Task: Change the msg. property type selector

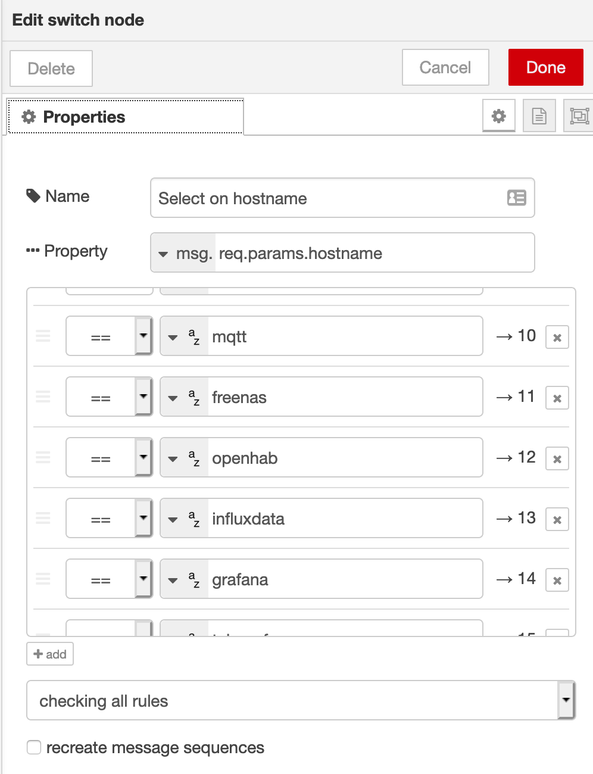Action: click(x=183, y=254)
